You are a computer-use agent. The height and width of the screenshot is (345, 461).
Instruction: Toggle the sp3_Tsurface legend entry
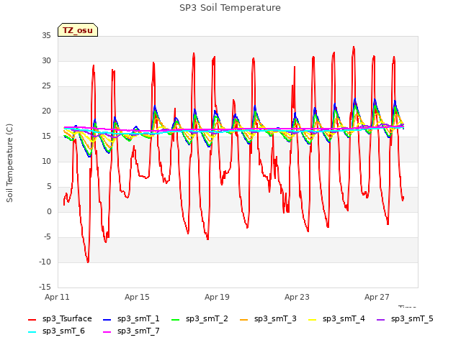[60, 319]
